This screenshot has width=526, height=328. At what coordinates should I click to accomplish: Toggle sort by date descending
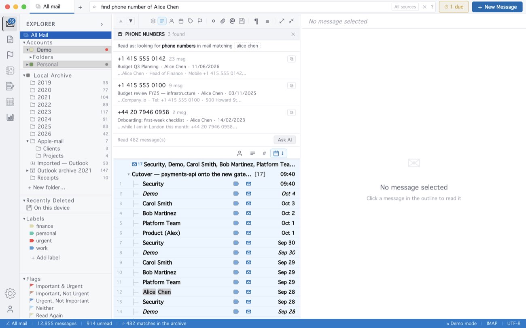click(278, 153)
